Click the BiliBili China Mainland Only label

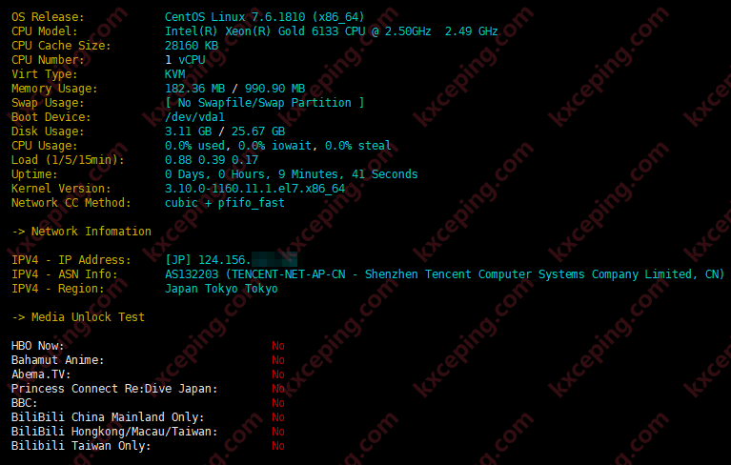[x=108, y=417]
